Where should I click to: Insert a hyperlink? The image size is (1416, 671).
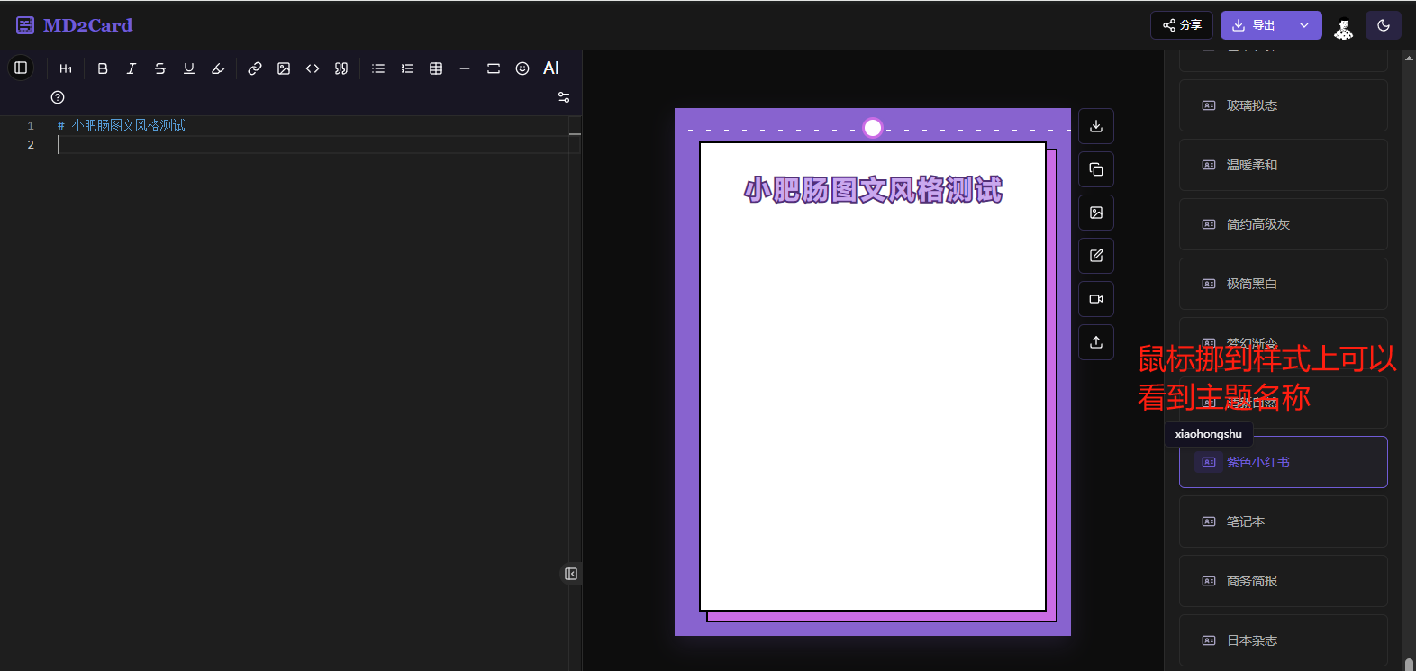click(x=255, y=68)
